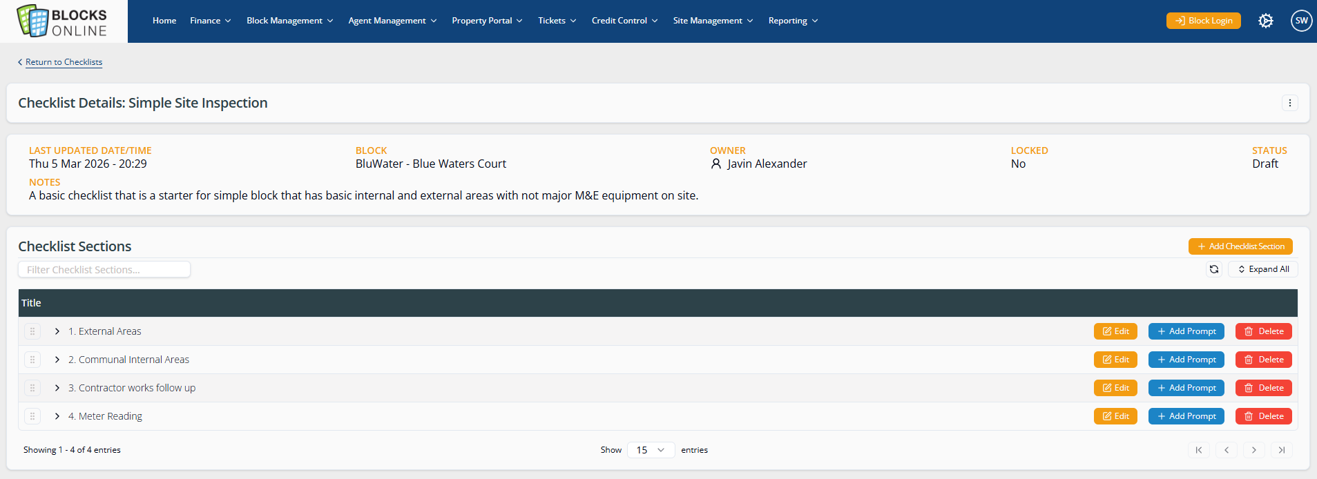This screenshot has width=1317, height=479.
Task: Go to the last page of entries
Action: click(x=1281, y=450)
